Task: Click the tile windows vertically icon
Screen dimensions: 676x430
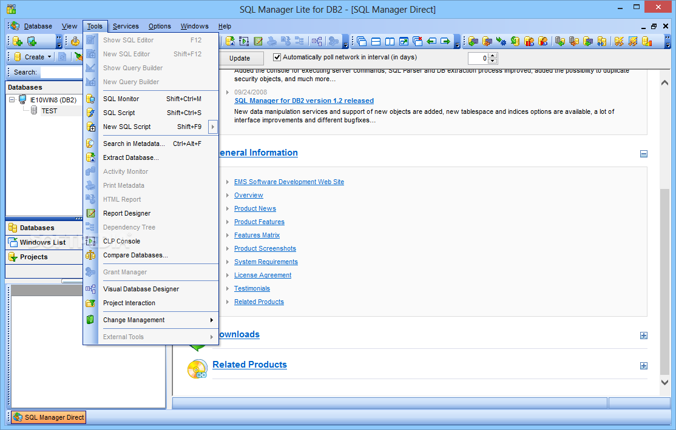Action: pyautogui.click(x=390, y=41)
